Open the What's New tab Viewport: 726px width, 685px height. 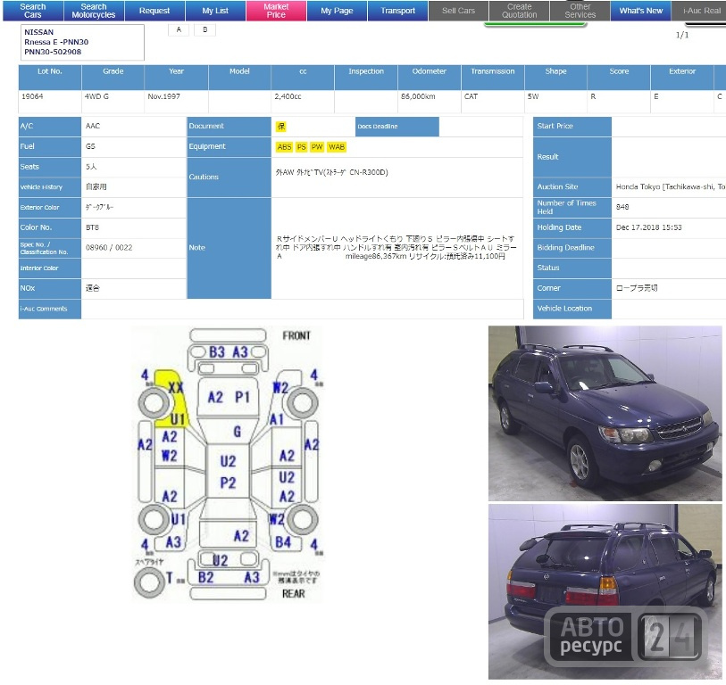(641, 11)
